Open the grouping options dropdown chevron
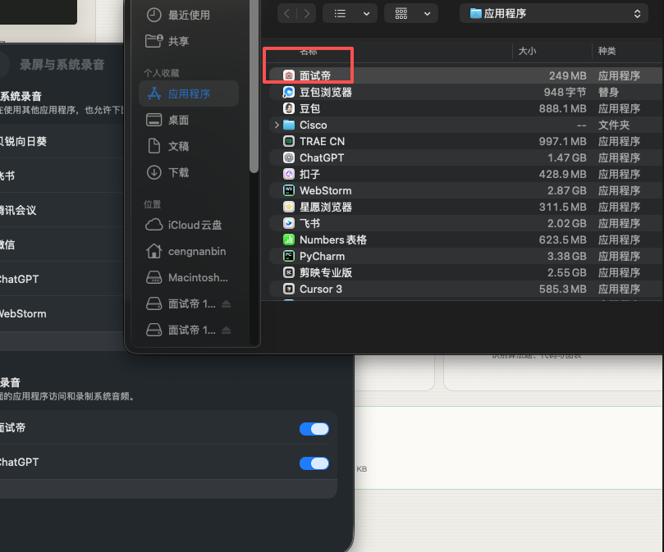This screenshot has height=552, width=664. [x=428, y=14]
